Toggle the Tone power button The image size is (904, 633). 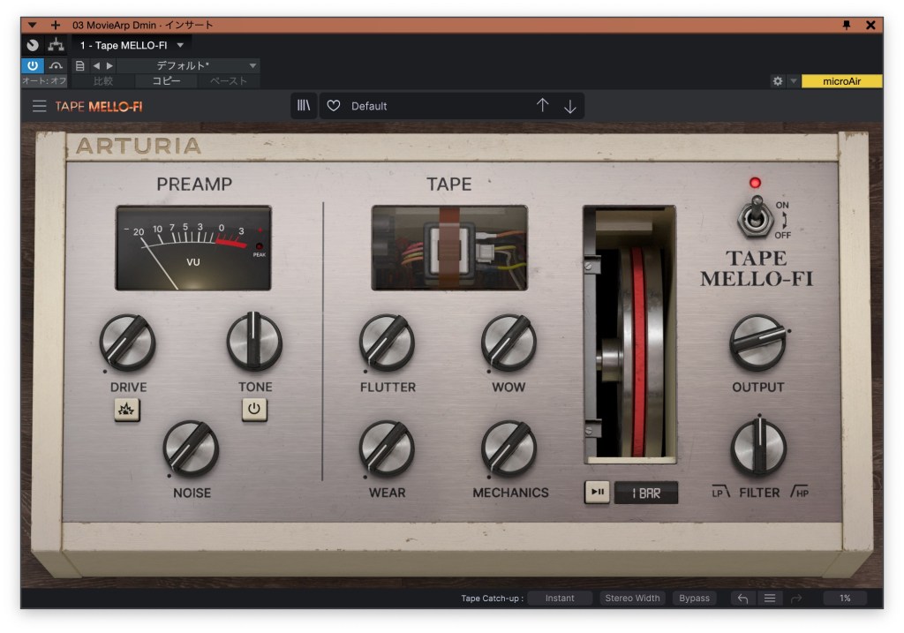[x=253, y=409]
